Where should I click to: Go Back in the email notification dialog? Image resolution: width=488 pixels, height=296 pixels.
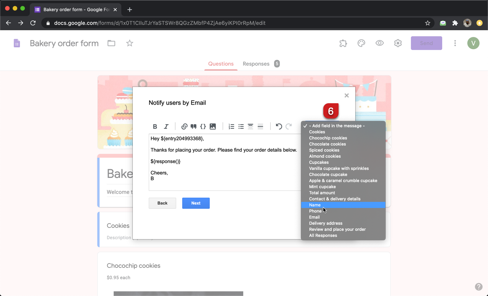162,203
